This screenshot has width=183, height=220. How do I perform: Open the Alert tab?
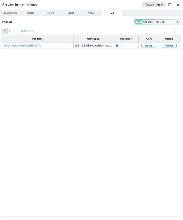[71, 13]
